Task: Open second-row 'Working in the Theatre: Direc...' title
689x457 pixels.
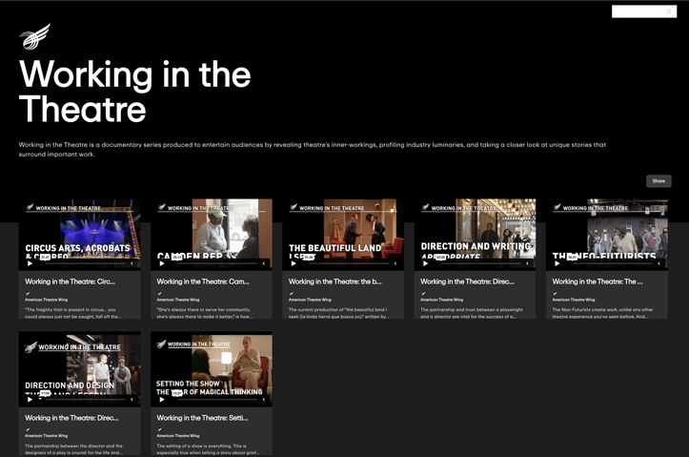Action: click(x=71, y=418)
